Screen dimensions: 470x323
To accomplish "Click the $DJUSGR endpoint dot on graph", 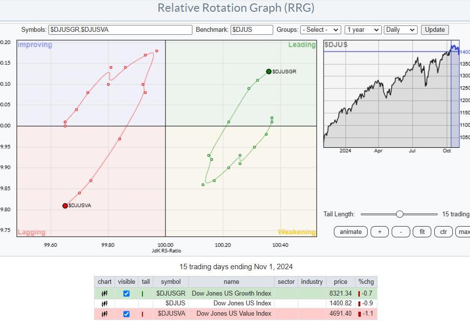I will tap(269, 71).
